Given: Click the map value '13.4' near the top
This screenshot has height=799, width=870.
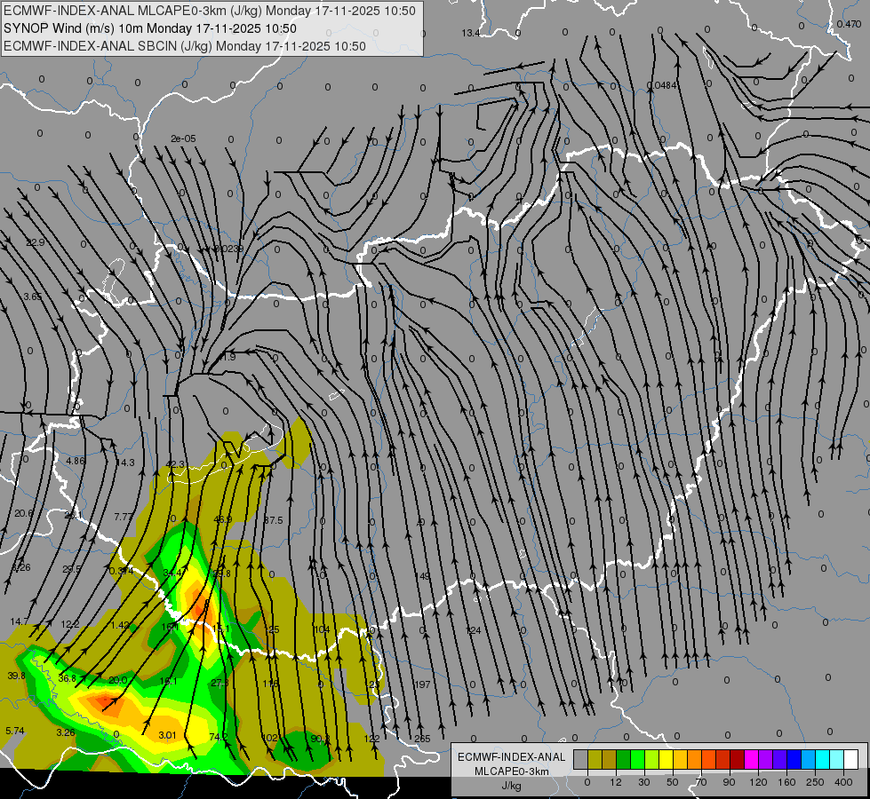Looking at the screenshot, I should 470,33.
